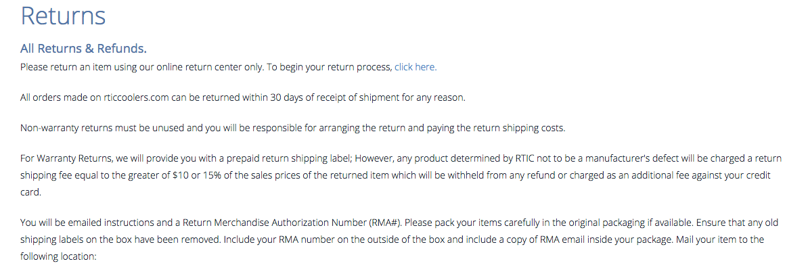
Task: Click the large 'Returns' page heading
Action: point(63,15)
